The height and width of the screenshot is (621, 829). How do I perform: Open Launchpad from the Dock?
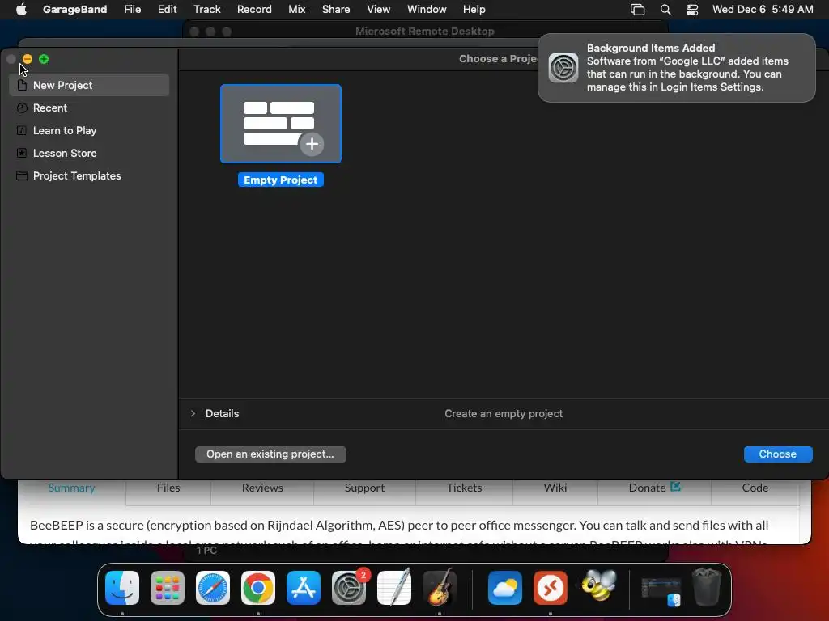click(168, 588)
